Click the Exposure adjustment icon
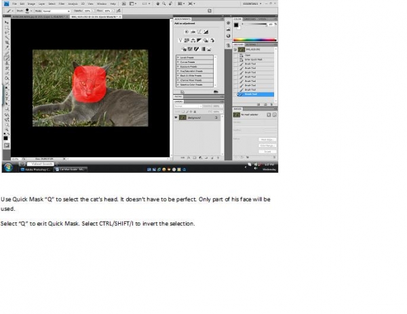Viewport: 407px width, 314px height. coord(206,32)
